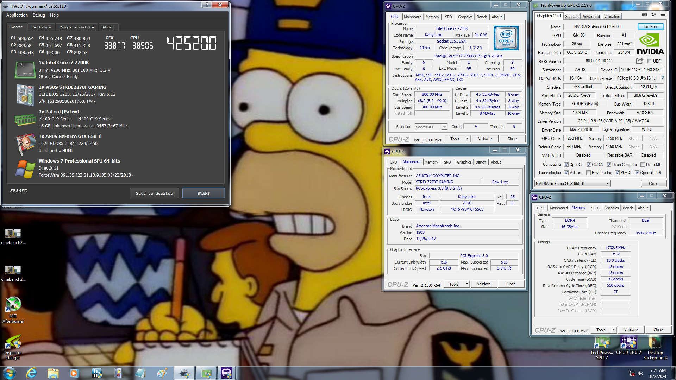Open Compare Online tab in Aquamark

76,27
